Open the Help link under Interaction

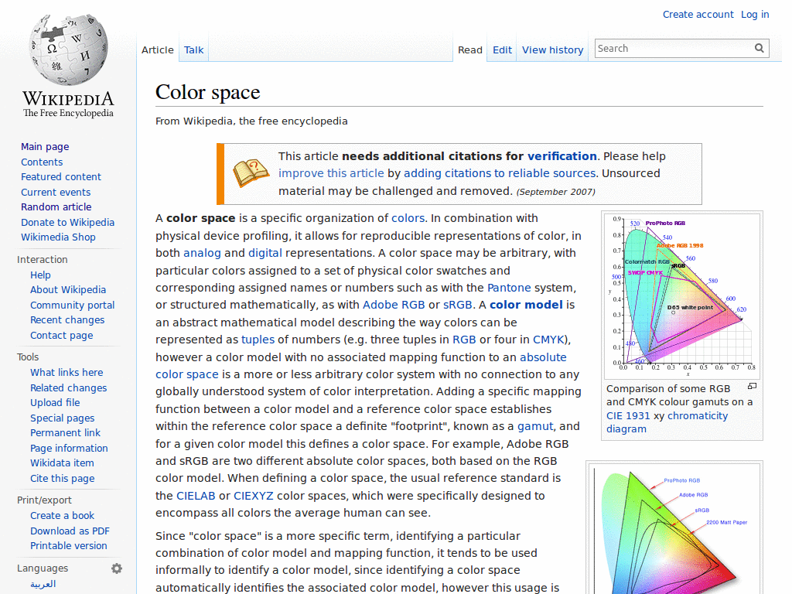coord(40,275)
